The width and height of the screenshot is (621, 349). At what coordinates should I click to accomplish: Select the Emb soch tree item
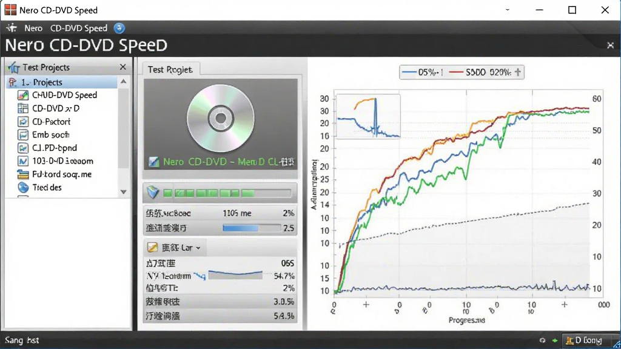[51, 135]
